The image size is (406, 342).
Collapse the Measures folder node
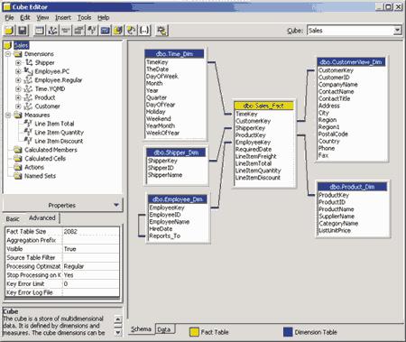[x=8, y=116]
